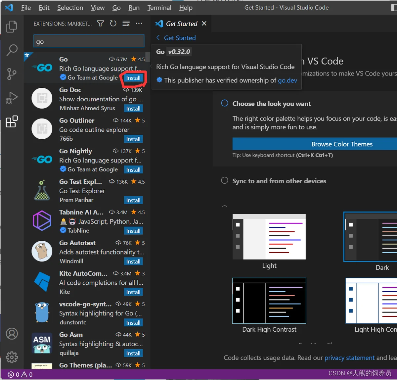Click the Go Doc extension icon
The width and height of the screenshot is (397, 380).
tap(42, 98)
